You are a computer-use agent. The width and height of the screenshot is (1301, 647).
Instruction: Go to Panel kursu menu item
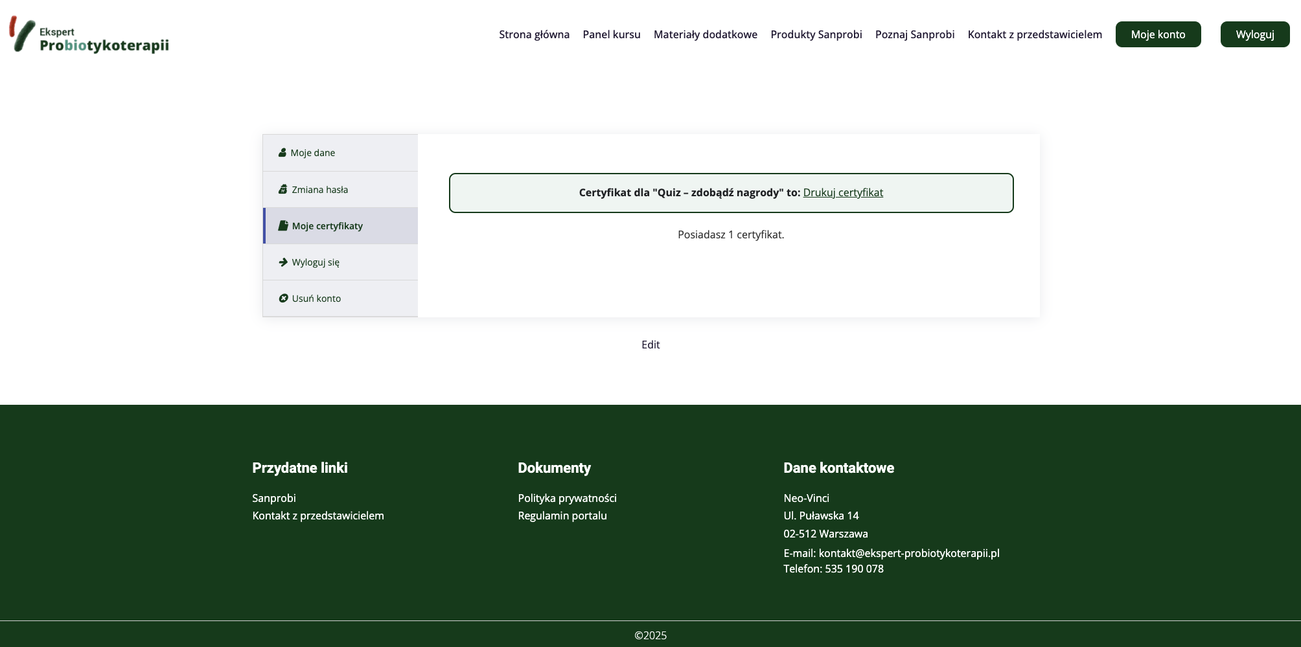point(611,34)
